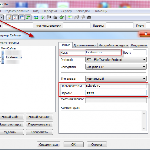Expand the Encryption dropdown
Viewport: 150px width, 150px height.
tap(116, 67)
